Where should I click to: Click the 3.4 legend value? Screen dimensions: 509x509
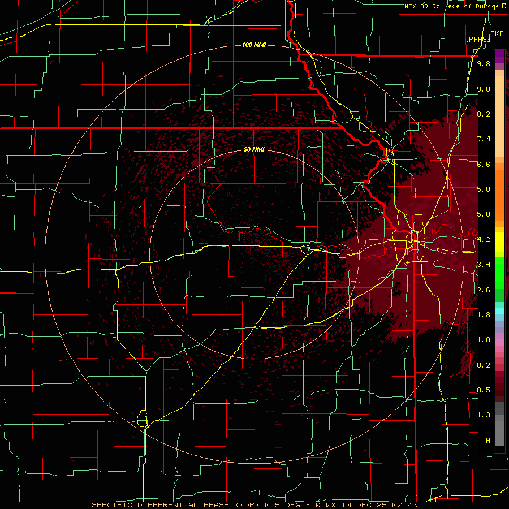point(484,265)
